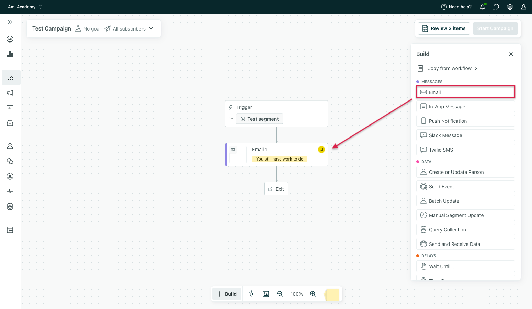The width and height of the screenshot is (532, 309).
Task: Select the Slack Message block
Action: pyautogui.click(x=466, y=135)
